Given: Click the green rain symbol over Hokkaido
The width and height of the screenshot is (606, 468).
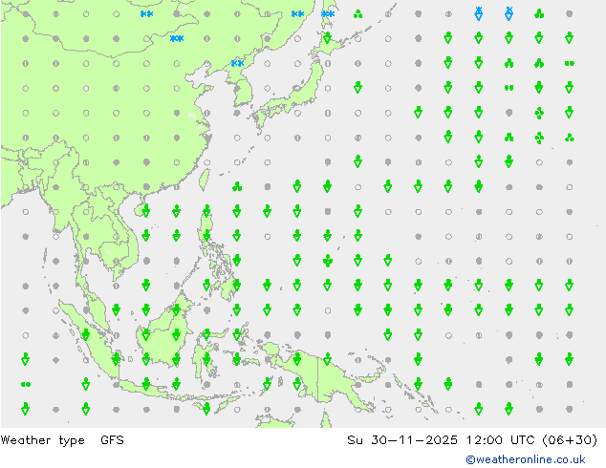Looking at the screenshot, I should (327, 38).
